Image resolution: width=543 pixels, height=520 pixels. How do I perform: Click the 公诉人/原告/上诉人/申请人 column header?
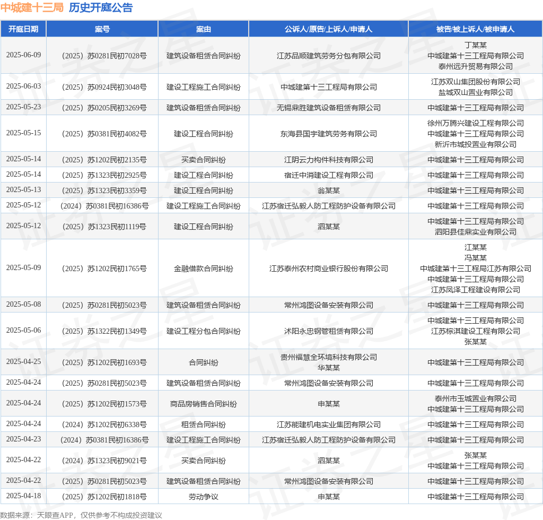pos(328,29)
